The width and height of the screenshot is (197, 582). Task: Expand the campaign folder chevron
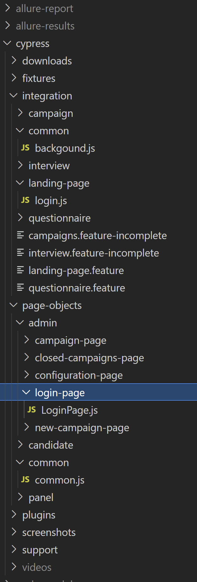click(20, 113)
